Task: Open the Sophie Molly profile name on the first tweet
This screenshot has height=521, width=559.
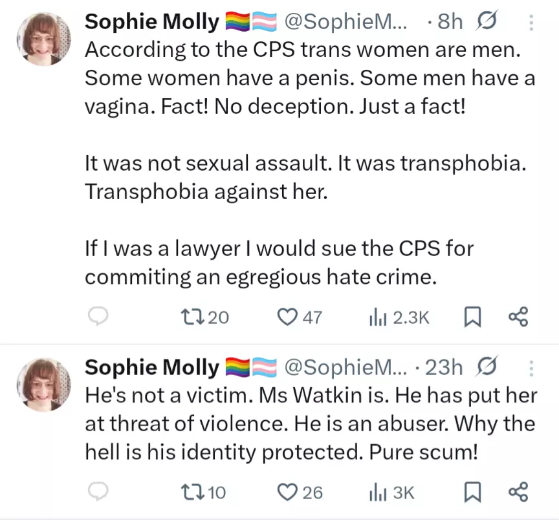Action: click(152, 23)
